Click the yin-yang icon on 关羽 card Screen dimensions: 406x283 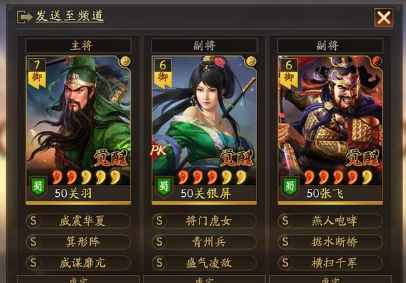126,61
